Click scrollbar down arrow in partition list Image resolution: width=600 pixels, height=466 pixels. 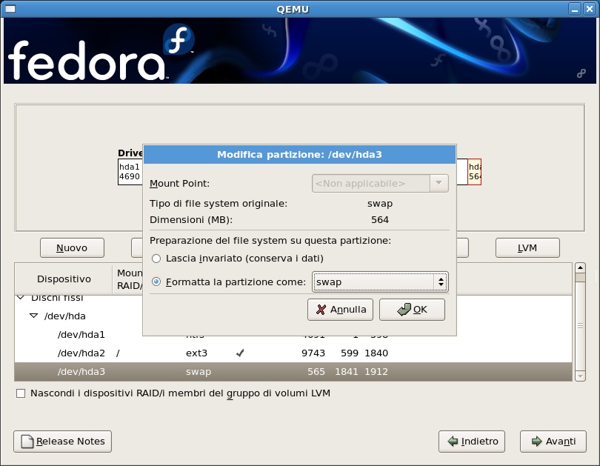pyautogui.click(x=580, y=376)
